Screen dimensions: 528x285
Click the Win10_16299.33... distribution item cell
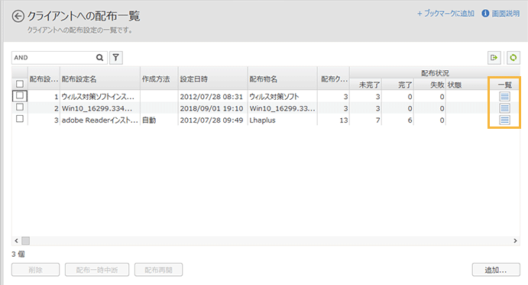282,108
